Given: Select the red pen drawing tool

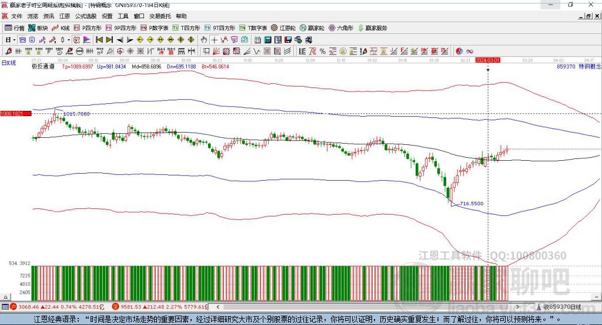Looking at the screenshot, I should [8, 51].
